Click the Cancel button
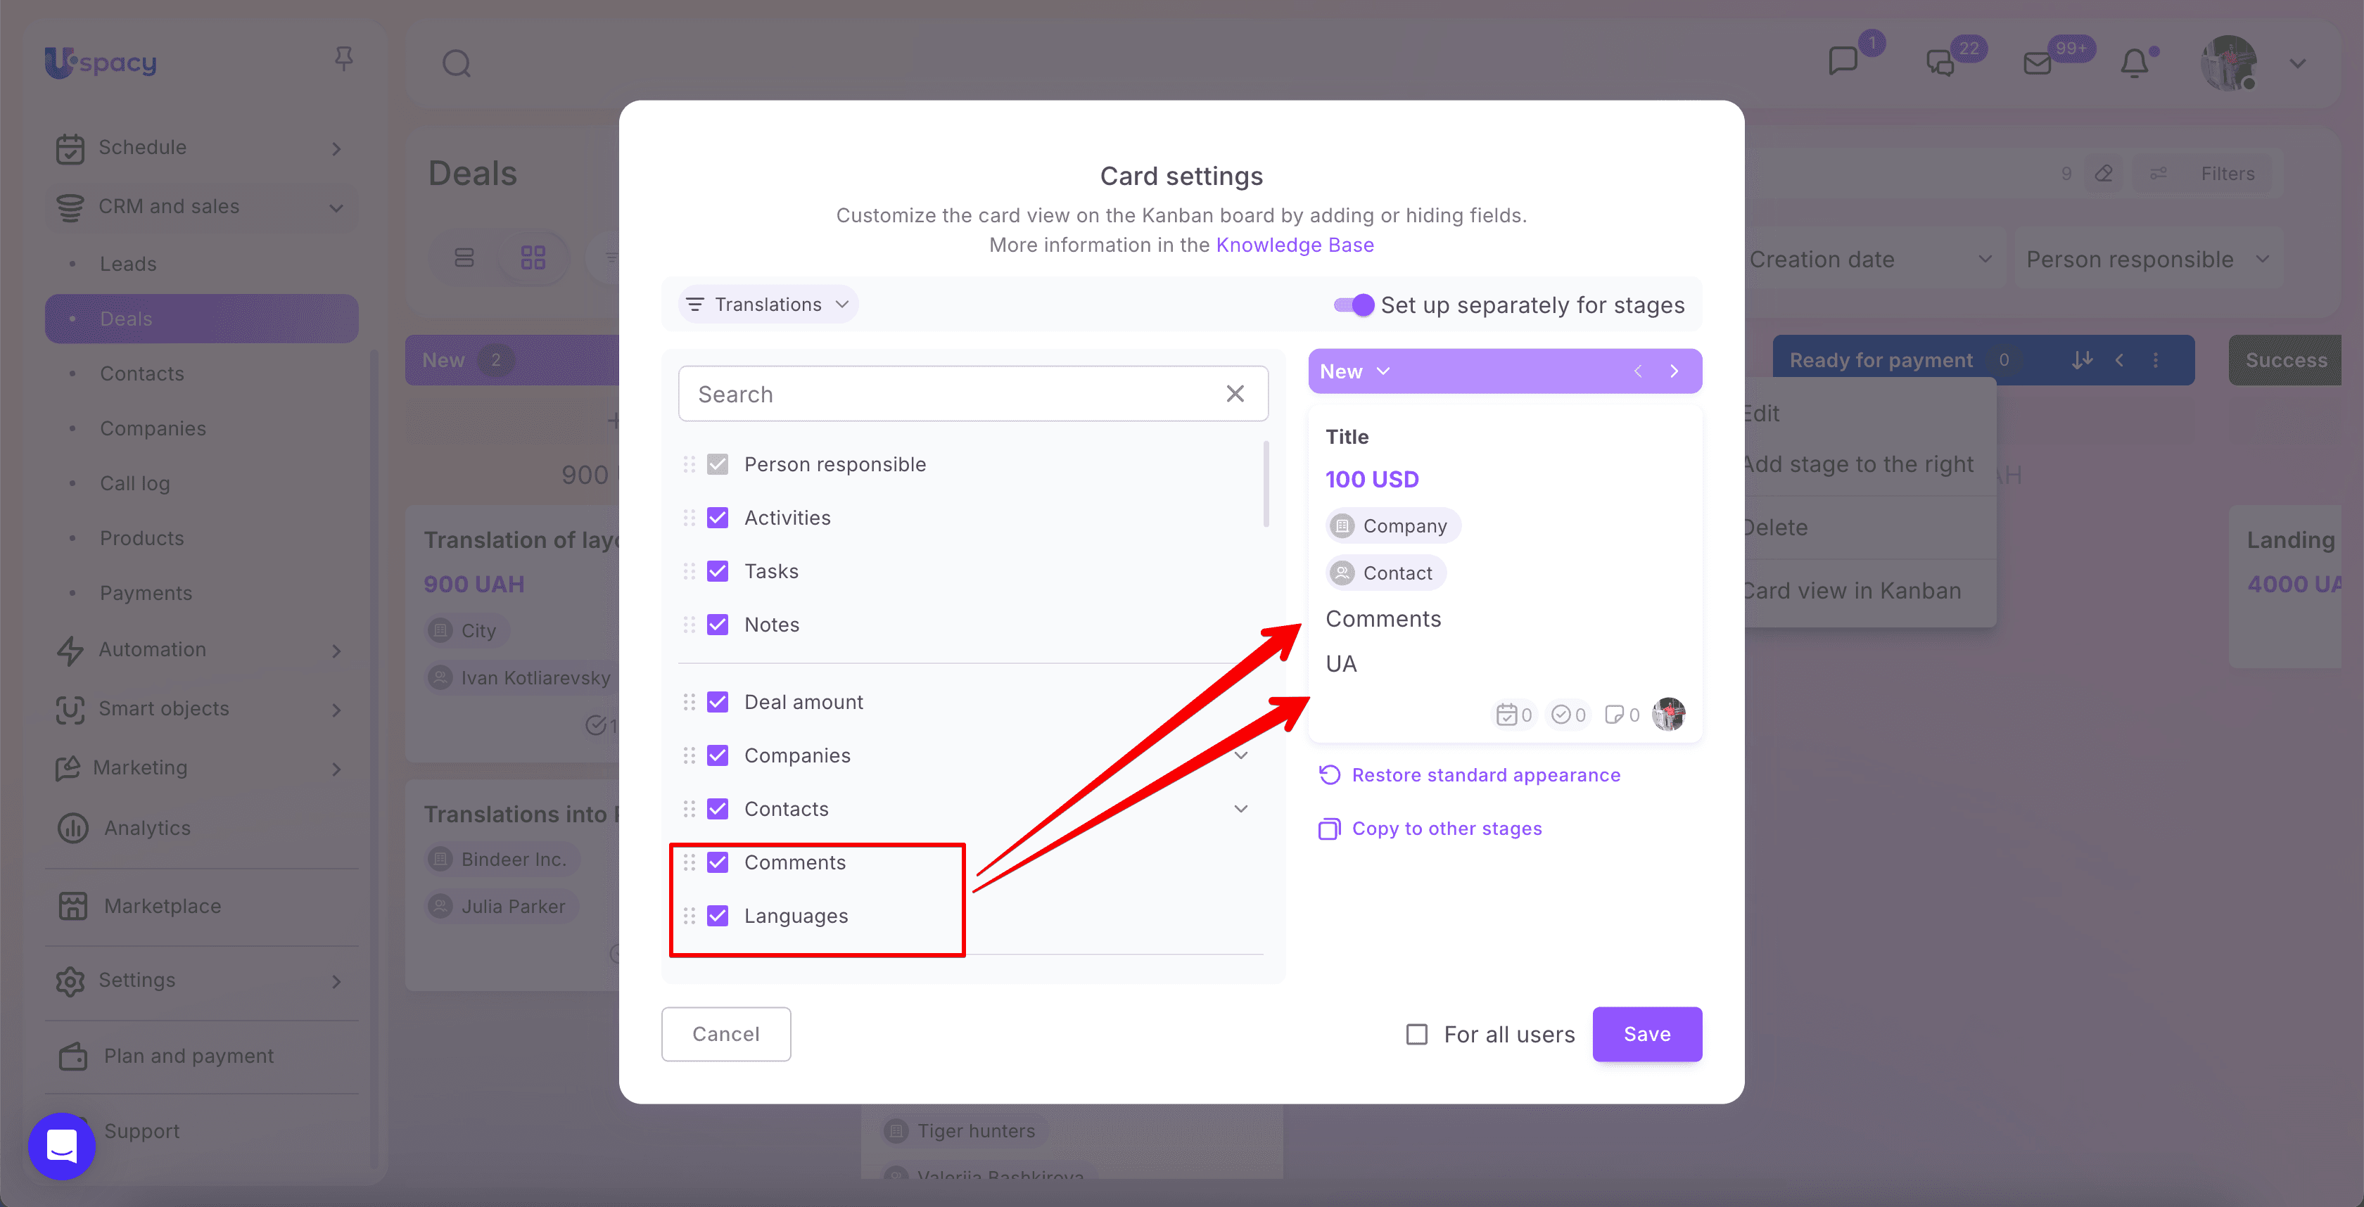The image size is (2364, 1207). (726, 1035)
